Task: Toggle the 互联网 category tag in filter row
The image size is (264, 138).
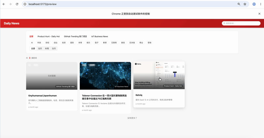Action: [x=114, y=43]
